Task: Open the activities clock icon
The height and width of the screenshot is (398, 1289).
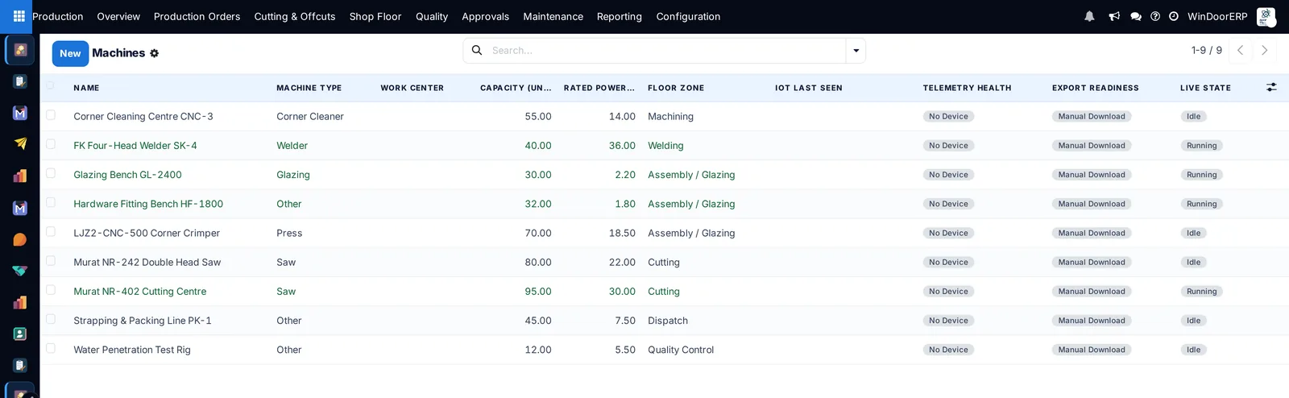Action: coord(1174,16)
